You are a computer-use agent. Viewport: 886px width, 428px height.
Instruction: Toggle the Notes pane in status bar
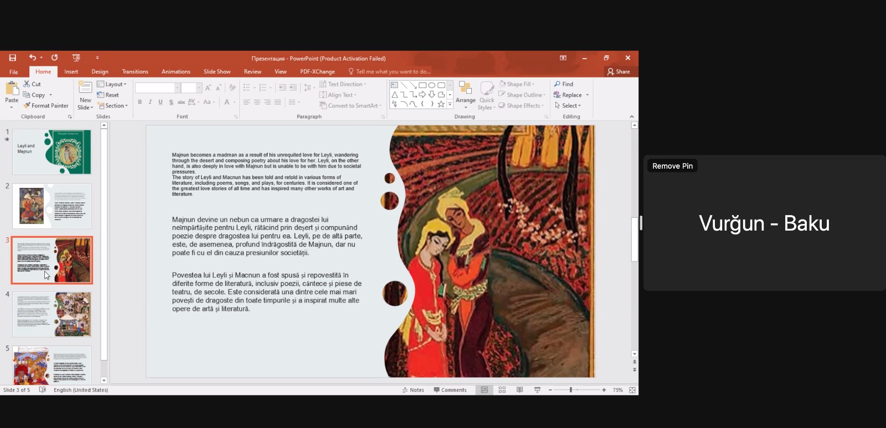pyautogui.click(x=413, y=390)
